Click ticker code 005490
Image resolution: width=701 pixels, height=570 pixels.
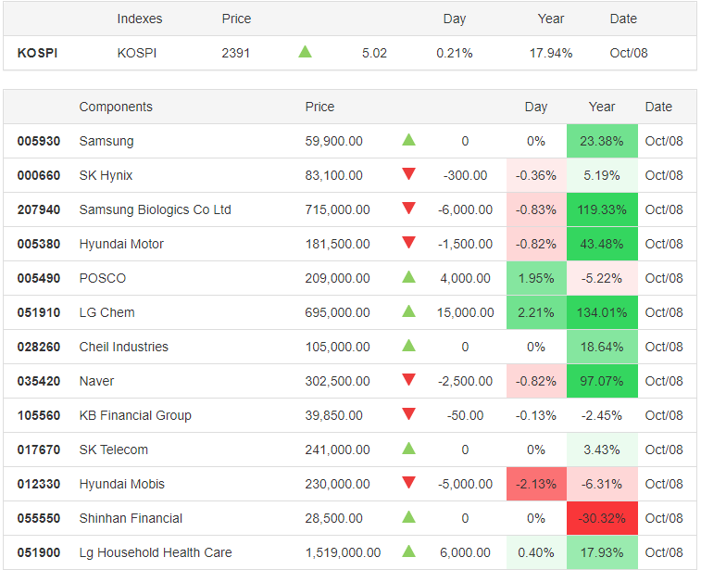[39, 278]
